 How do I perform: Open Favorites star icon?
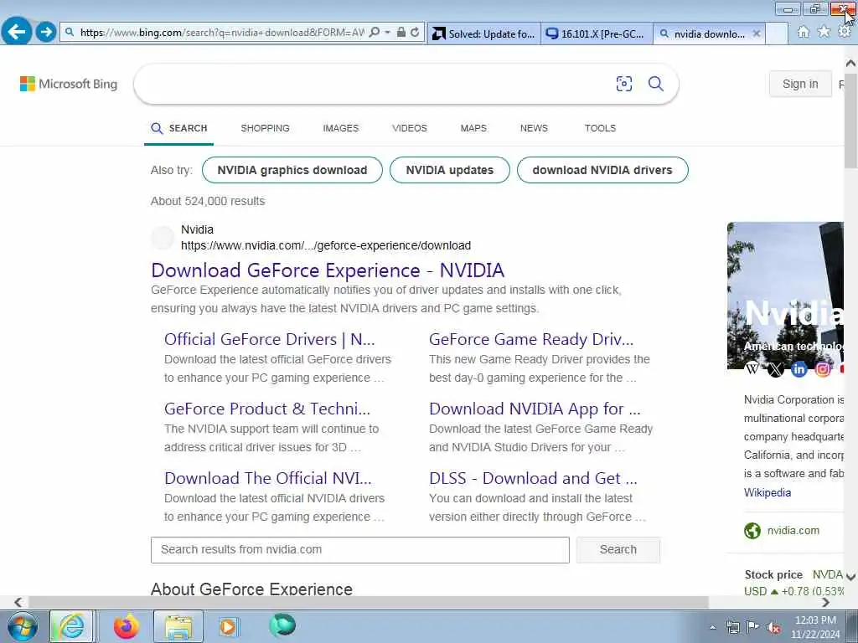(824, 32)
